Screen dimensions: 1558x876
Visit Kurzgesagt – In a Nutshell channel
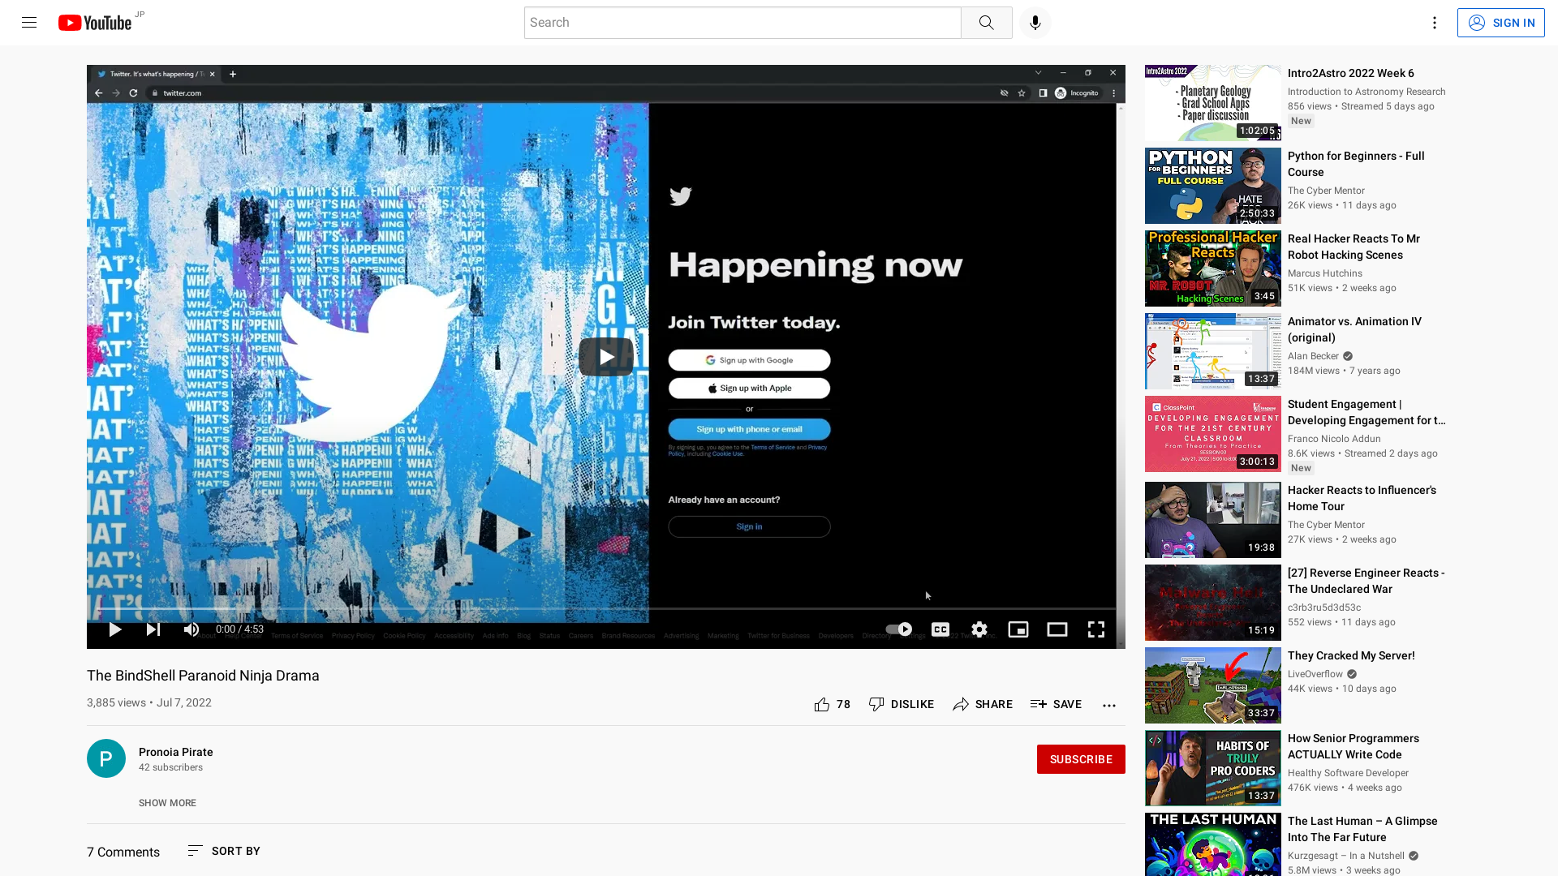(1345, 856)
